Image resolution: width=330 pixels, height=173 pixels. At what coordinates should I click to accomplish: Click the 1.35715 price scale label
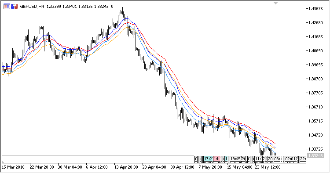tap(315, 121)
